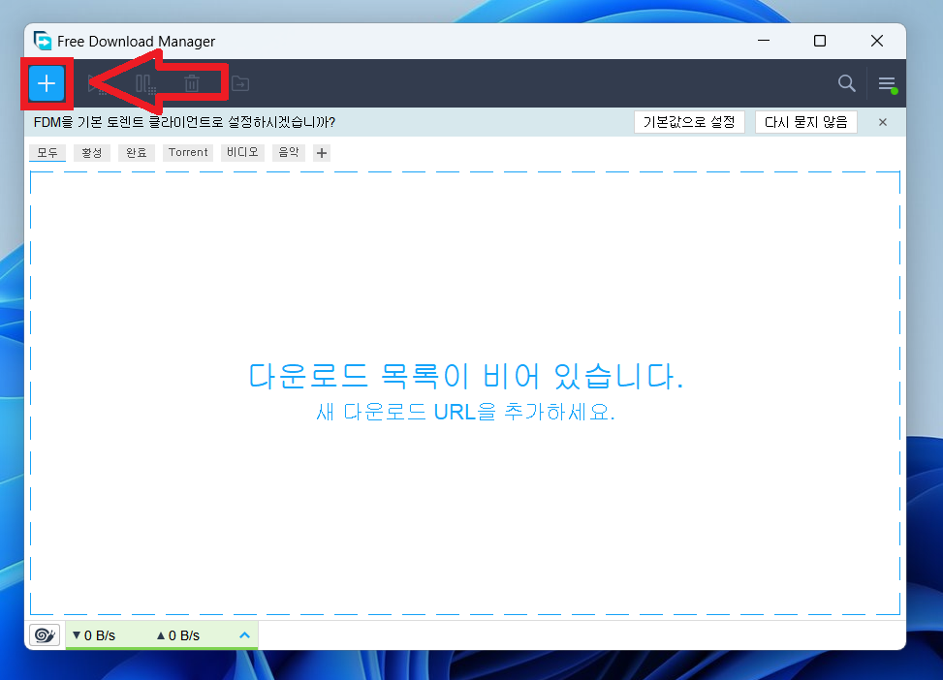Open the Torrent filter tab
This screenshot has width=943, height=680.
188,153
